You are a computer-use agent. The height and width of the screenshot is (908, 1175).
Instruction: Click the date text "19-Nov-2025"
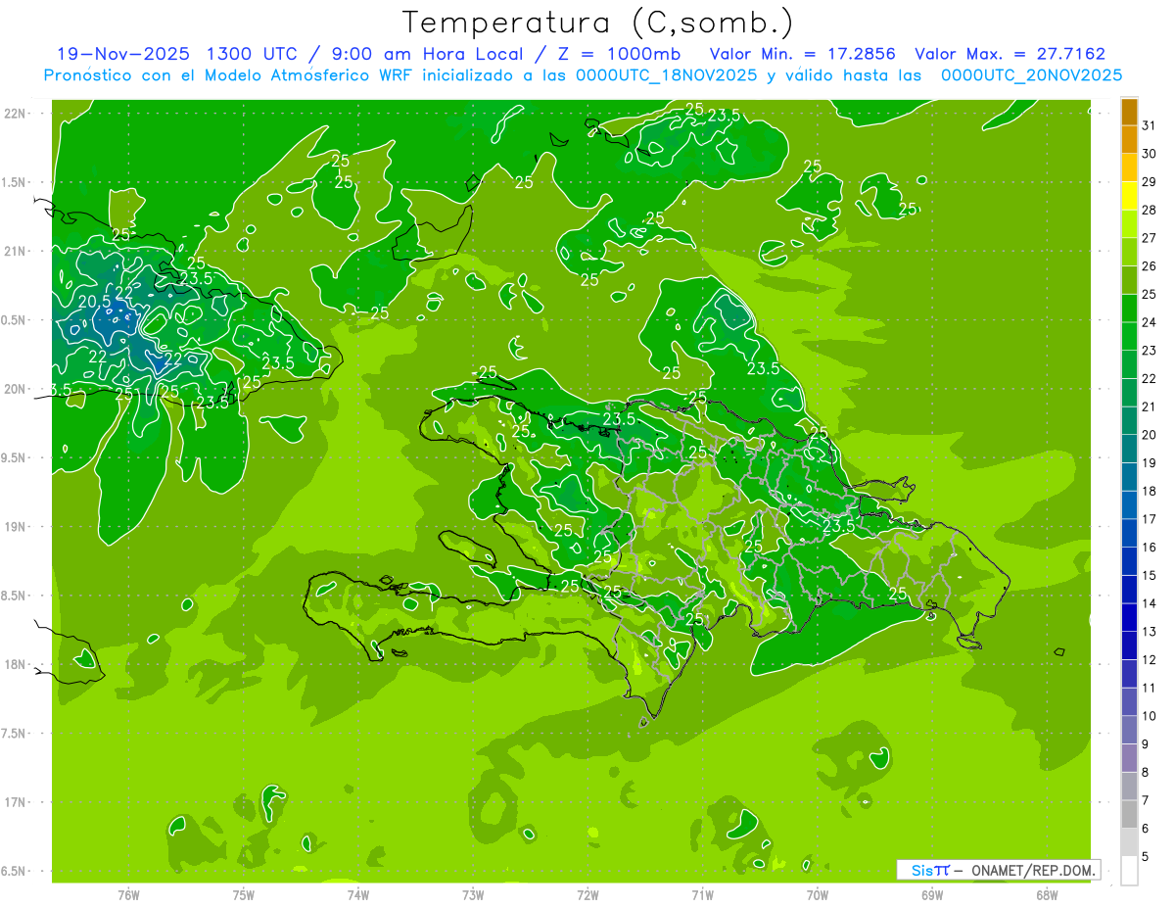(x=123, y=54)
